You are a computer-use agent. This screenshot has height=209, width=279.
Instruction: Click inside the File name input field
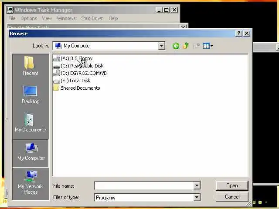pos(144,186)
